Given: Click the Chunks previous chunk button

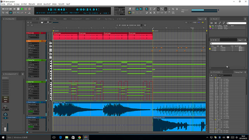Looking at the screenshot, I should pyautogui.click(x=211, y=23).
